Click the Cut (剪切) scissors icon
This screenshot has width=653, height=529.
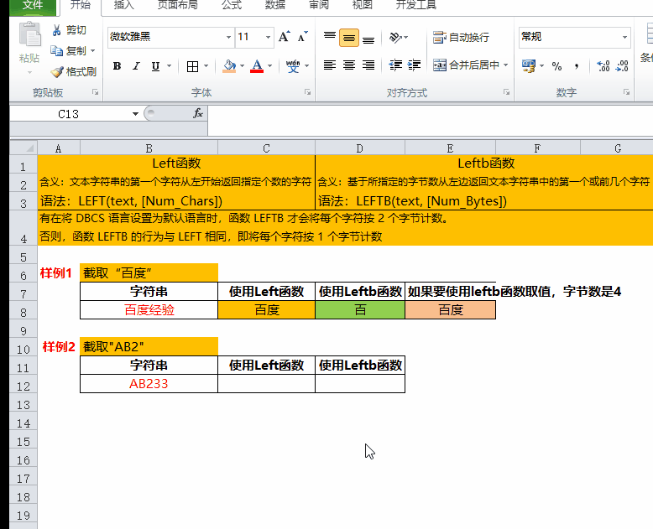coord(57,30)
